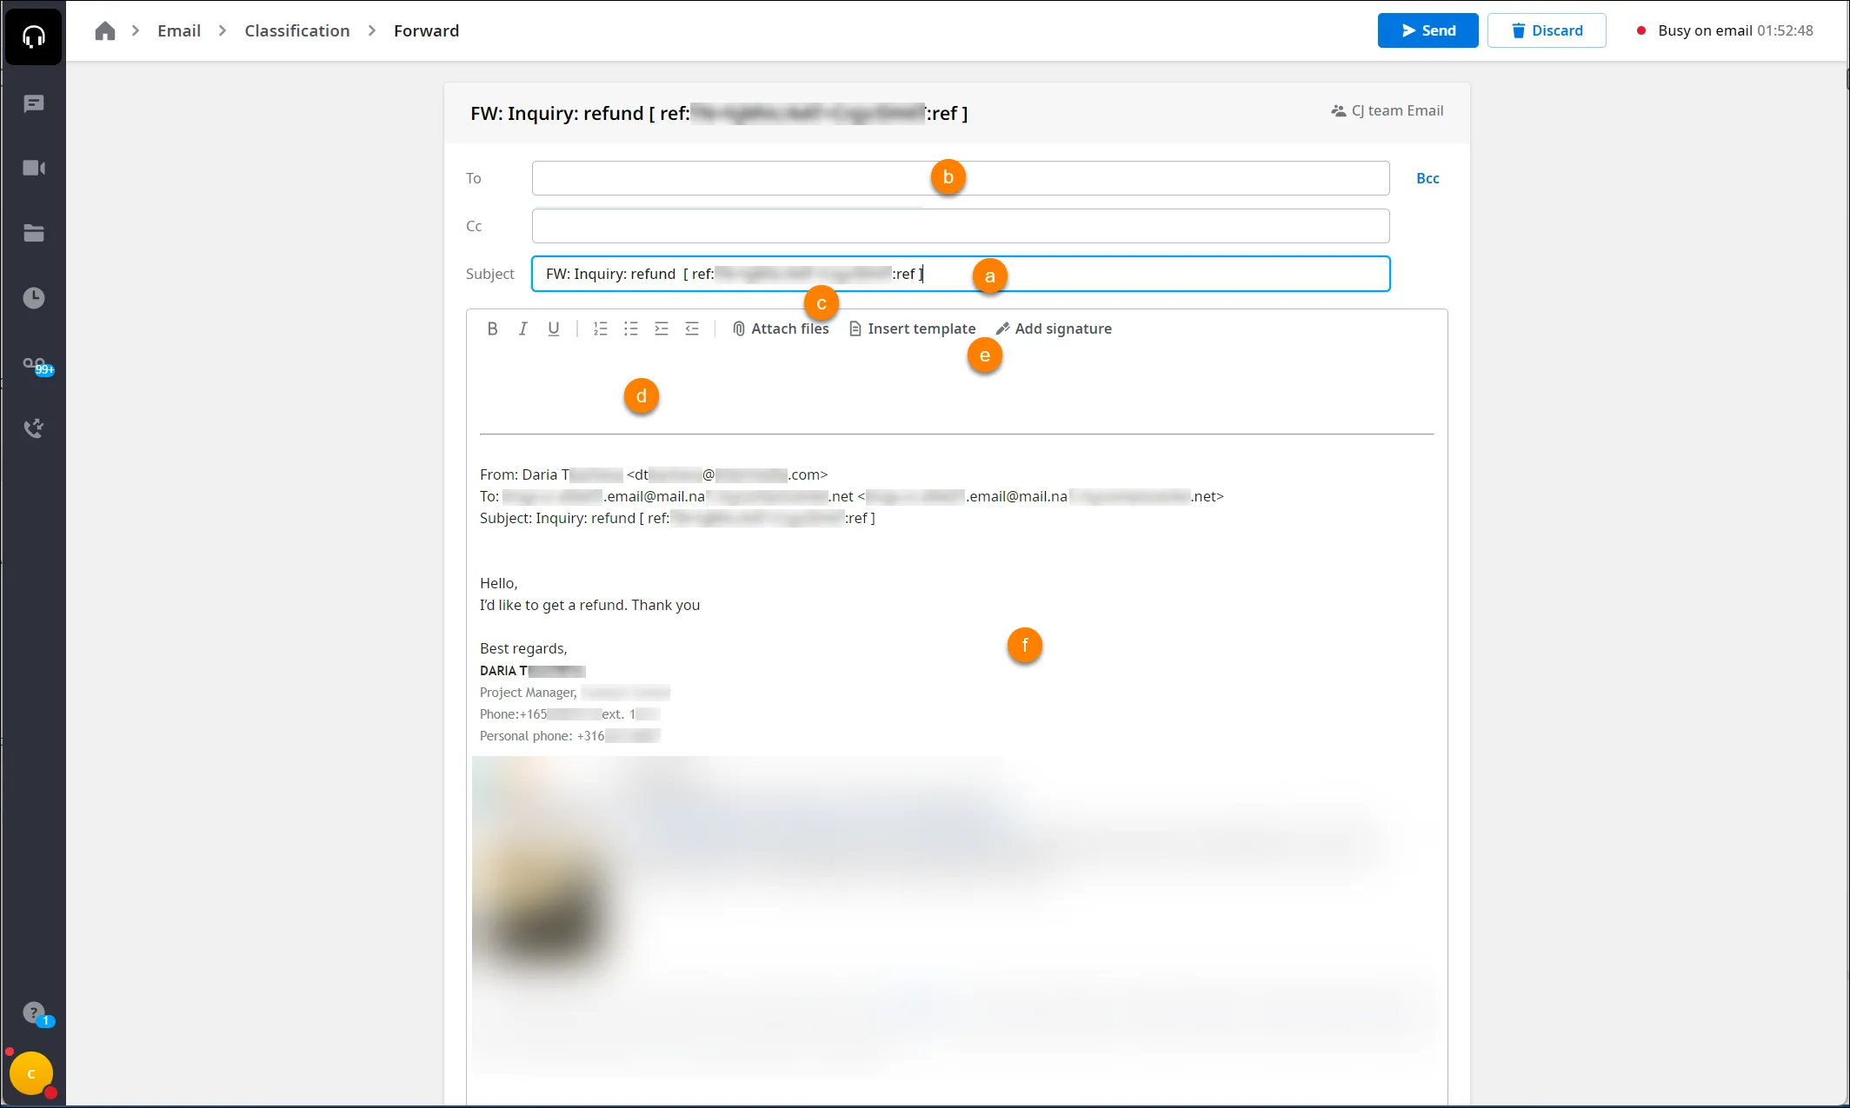1850x1108 pixels.
Task: Click the Forward breadcrumb
Action: click(x=426, y=30)
